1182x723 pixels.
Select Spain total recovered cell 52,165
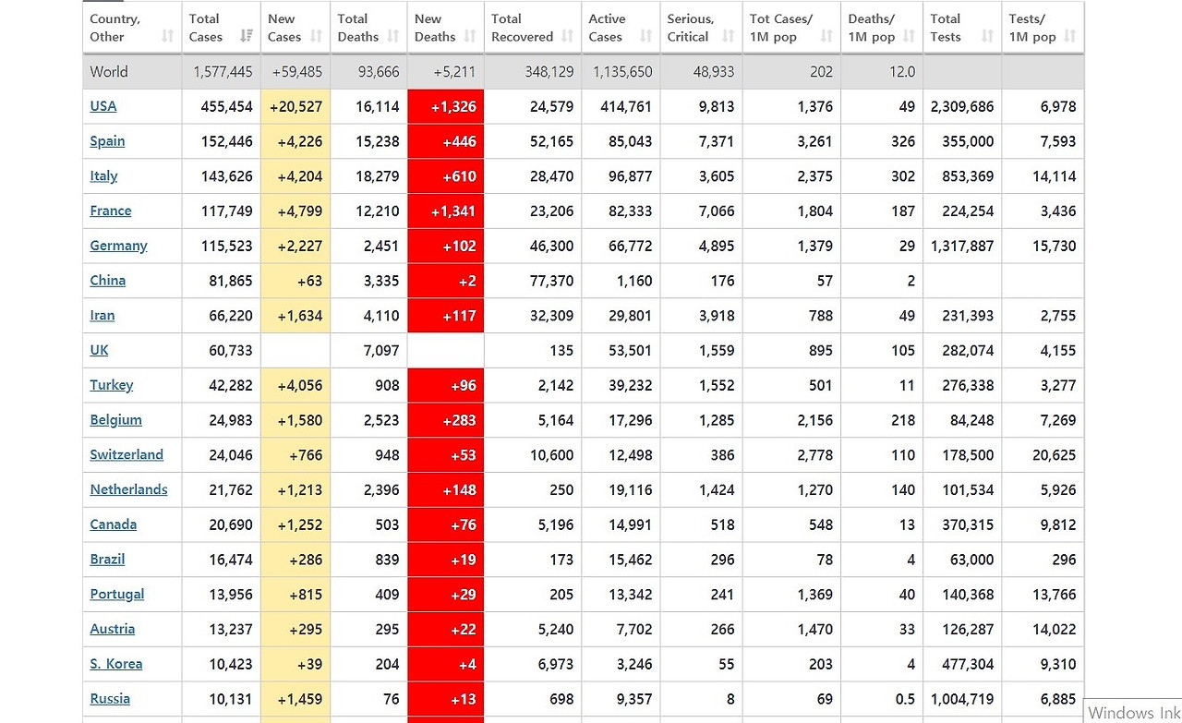[x=532, y=141]
